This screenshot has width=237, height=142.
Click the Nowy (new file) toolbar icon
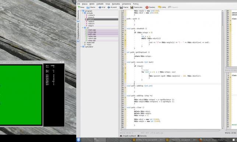coord(79,7)
